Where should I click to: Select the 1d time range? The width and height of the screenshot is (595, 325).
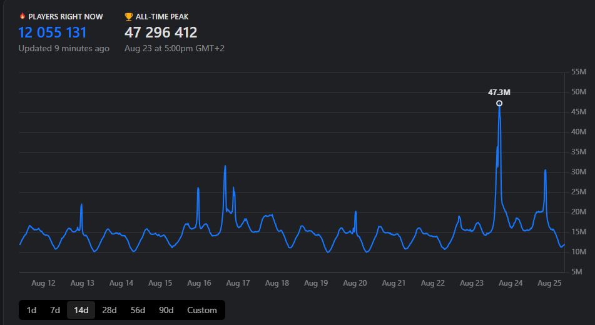point(31,310)
